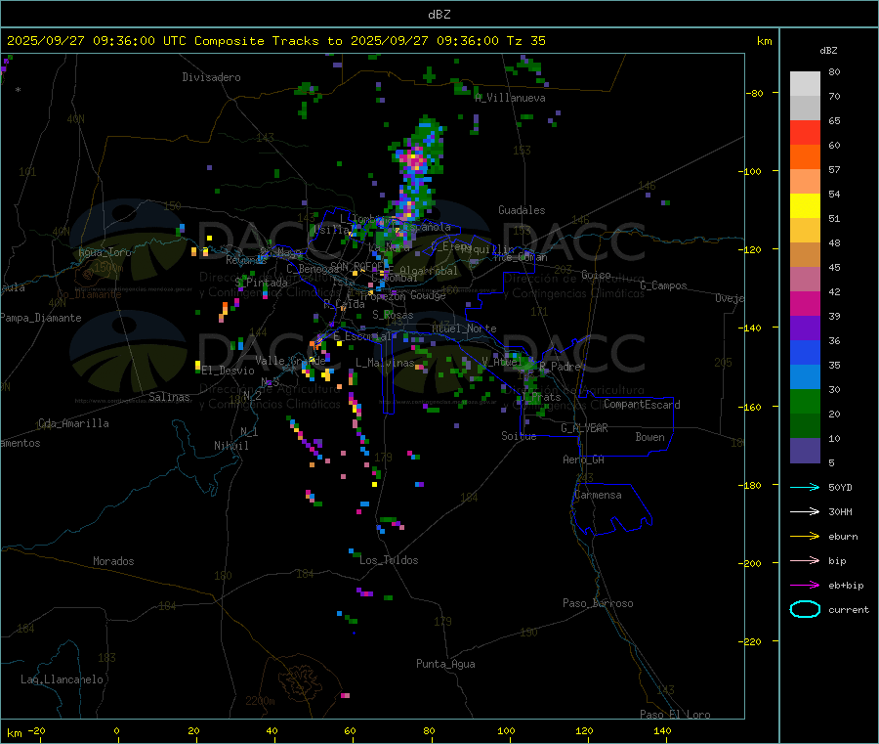The image size is (879, 744).
Task: Click the CompantEscard map label
Action: pyautogui.click(x=642, y=404)
